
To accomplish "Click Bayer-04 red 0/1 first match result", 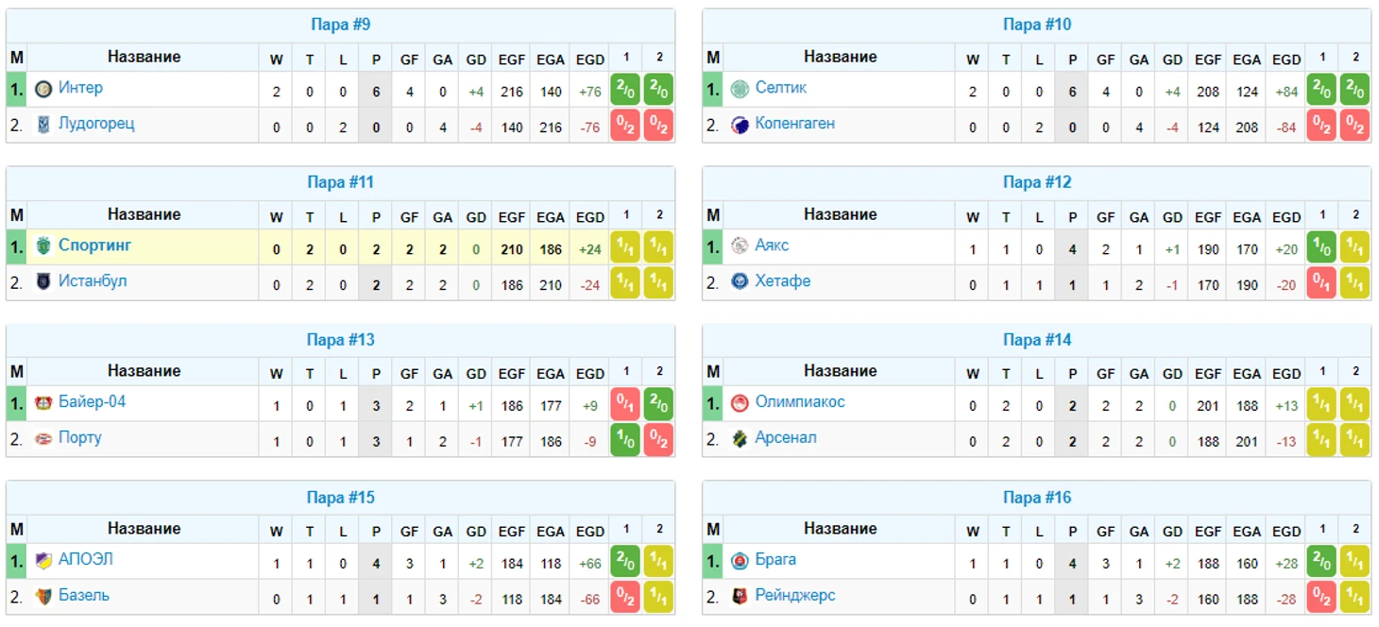I will (x=625, y=404).
